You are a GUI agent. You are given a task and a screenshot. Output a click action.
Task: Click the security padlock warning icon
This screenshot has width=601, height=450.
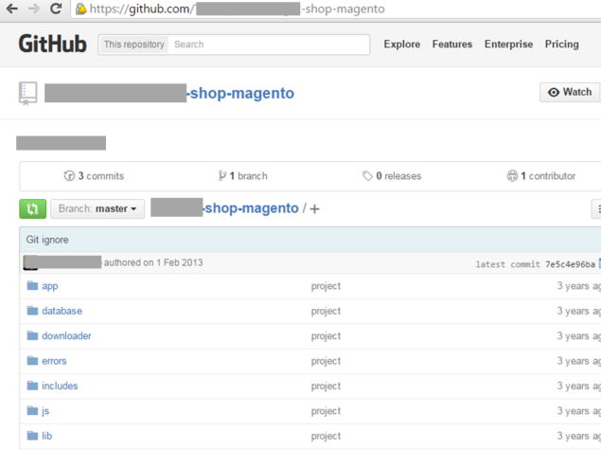80,9
